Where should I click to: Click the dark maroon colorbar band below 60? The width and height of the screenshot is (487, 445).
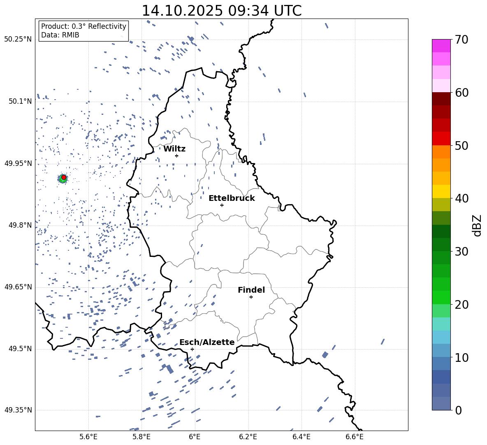pos(441,99)
